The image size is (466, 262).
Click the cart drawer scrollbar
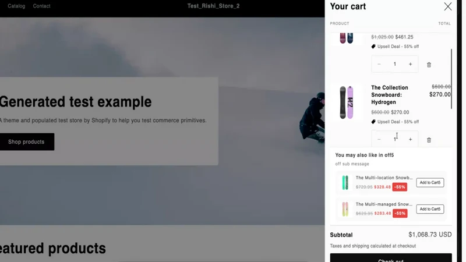[451, 79]
